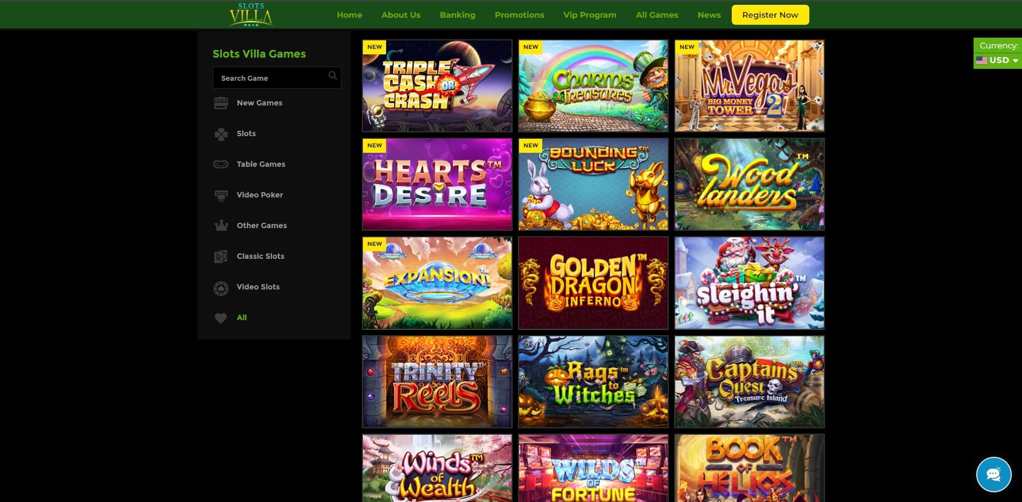This screenshot has height=502, width=1022.
Task: Open About Us page
Action: click(x=401, y=15)
